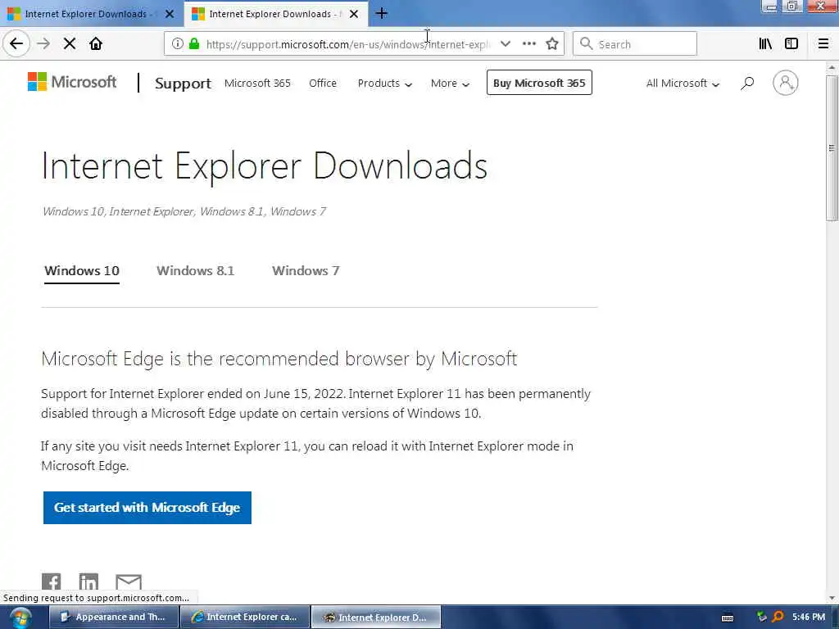
Task: Sign in with the account avatar
Action: pyautogui.click(x=785, y=83)
